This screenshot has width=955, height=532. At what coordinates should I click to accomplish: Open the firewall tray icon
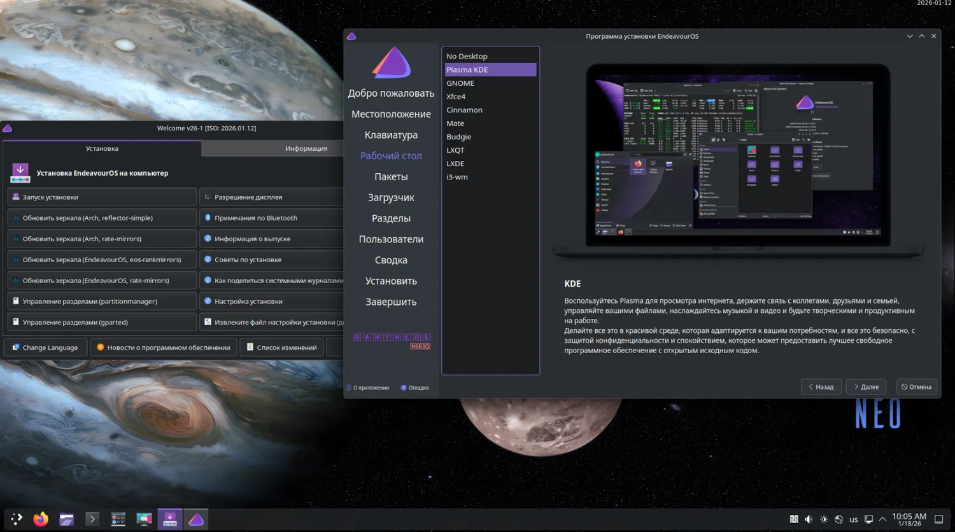(x=794, y=519)
